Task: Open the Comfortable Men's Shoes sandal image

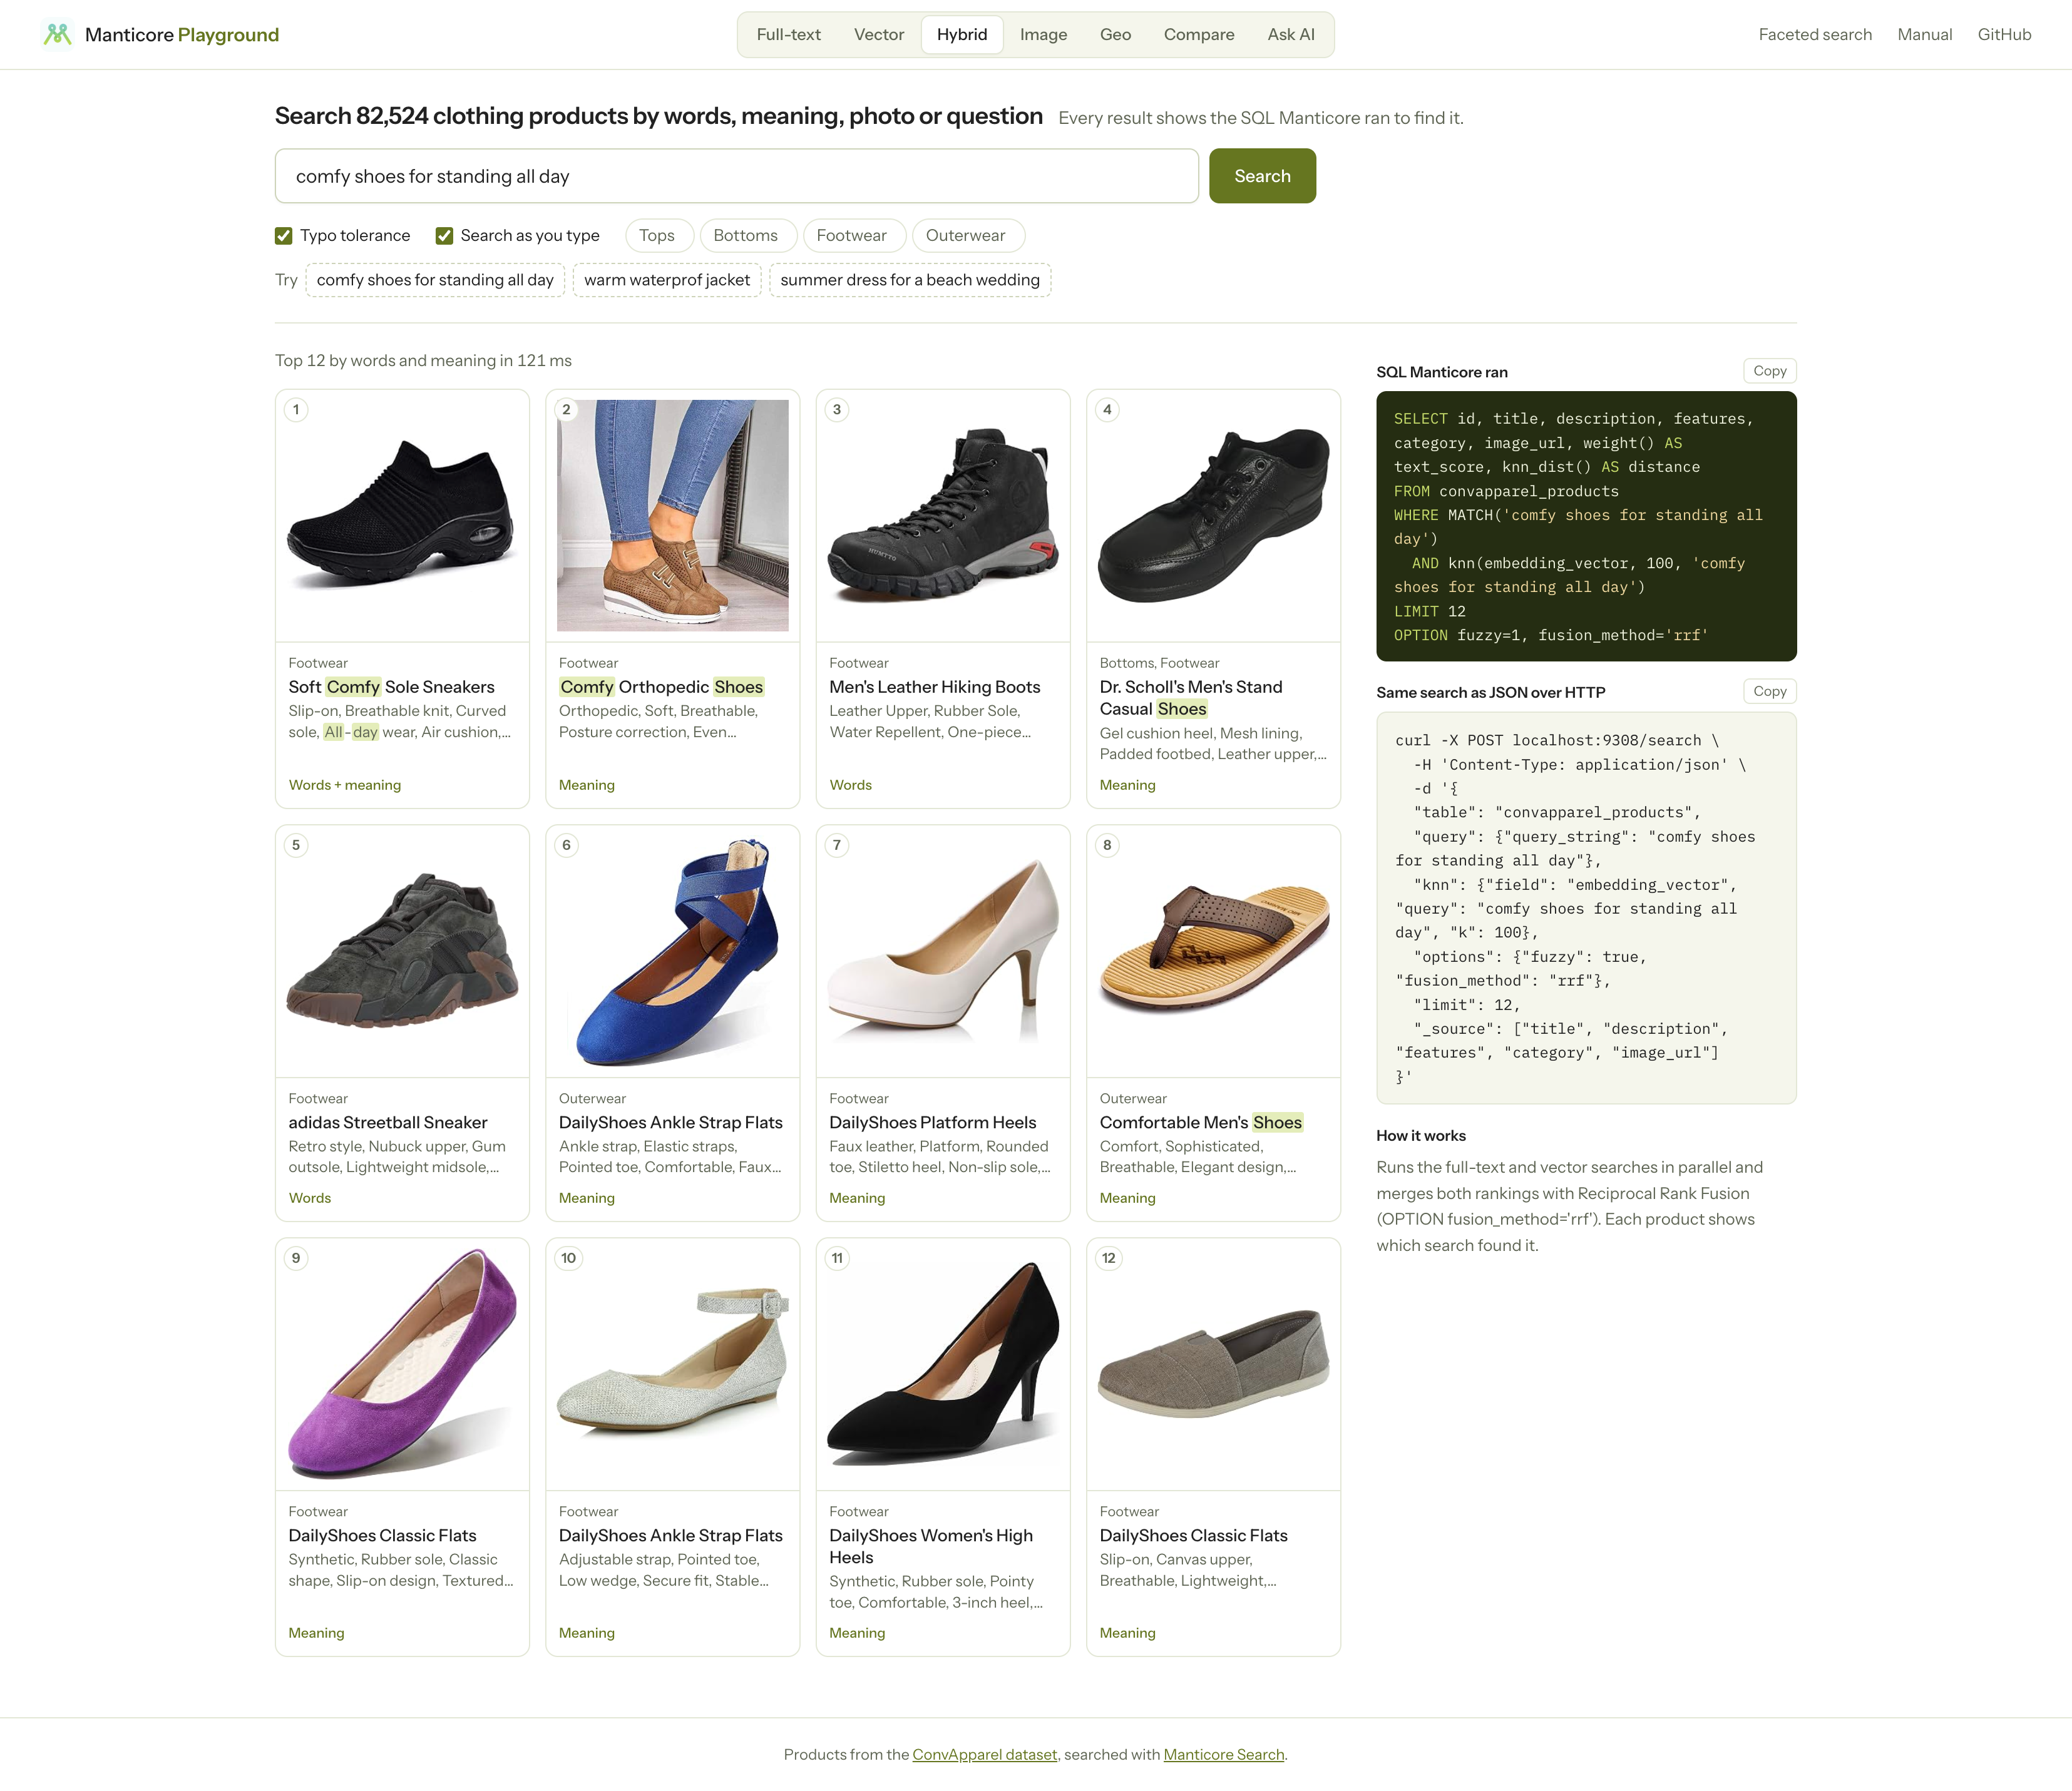Action: click(x=1213, y=951)
